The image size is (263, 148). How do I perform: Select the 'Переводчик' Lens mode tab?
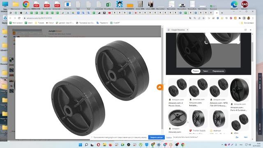[218, 71]
